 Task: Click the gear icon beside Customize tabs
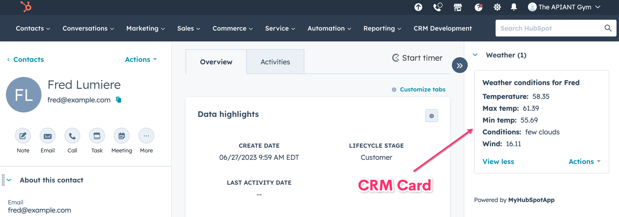click(394, 90)
